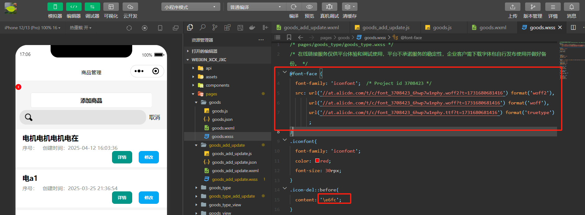Open the search icon in the editor sidebar
Screen dimensions: 585x215
click(x=203, y=28)
